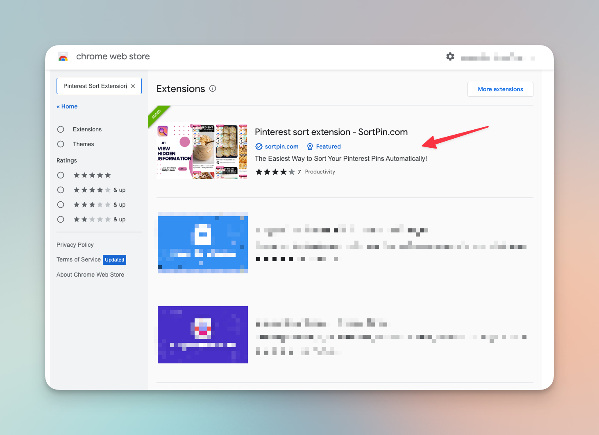This screenshot has height=435, width=599.
Task: Click the More extensions button
Action: [x=500, y=89]
